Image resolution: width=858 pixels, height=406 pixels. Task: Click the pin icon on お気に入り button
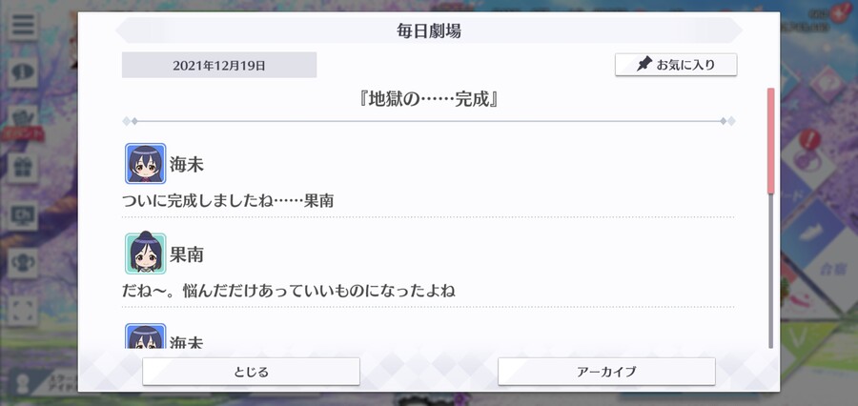(644, 65)
